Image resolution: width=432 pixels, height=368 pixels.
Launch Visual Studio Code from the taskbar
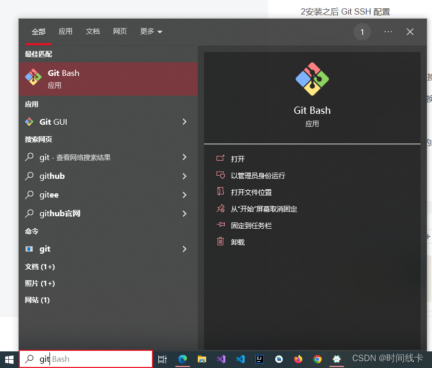[x=240, y=359]
